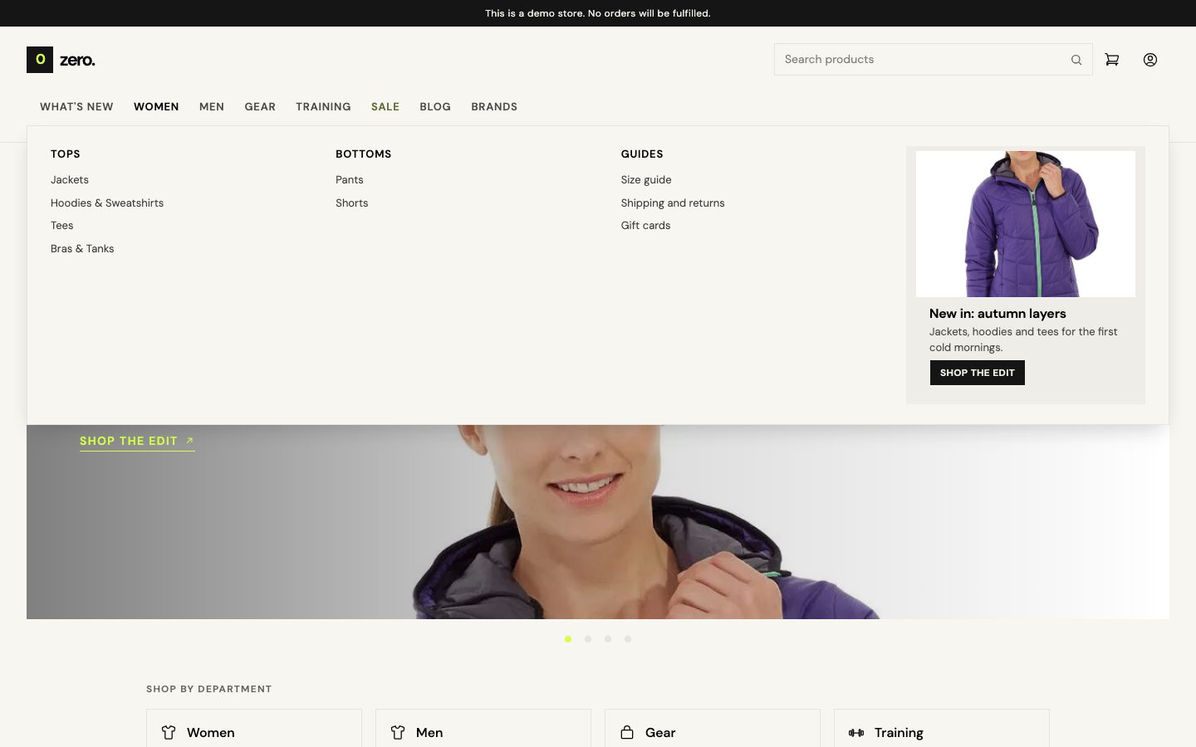Click the search magnifier icon
This screenshot has width=1196, height=747.
(1076, 60)
